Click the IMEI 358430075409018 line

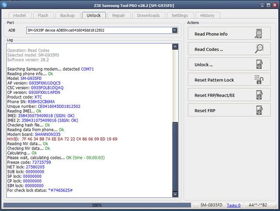[x=41, y=116]
